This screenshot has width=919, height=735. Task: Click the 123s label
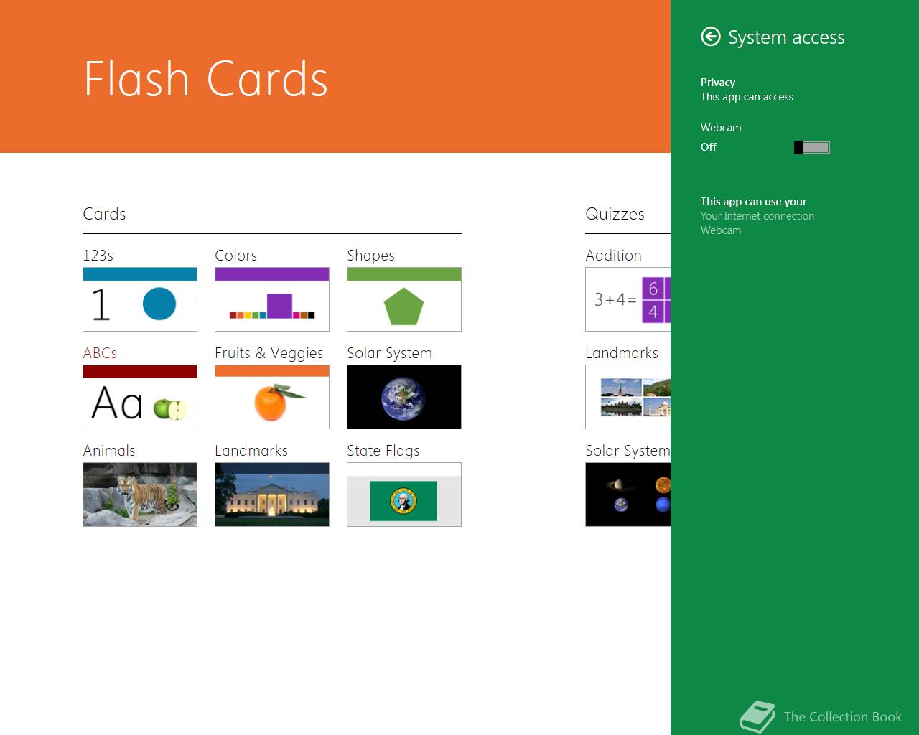tap(98, 256)
